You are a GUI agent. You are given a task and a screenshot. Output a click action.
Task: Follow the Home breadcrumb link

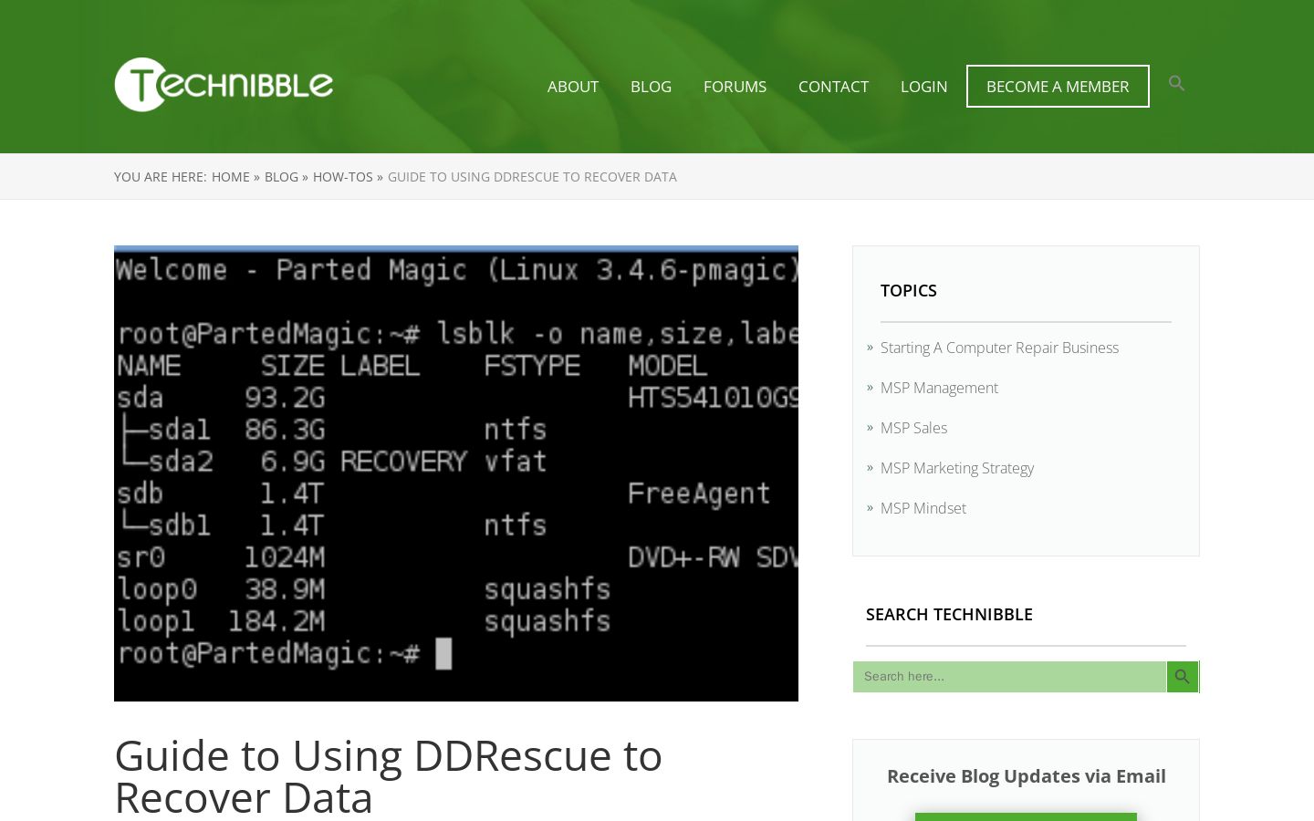231,177
